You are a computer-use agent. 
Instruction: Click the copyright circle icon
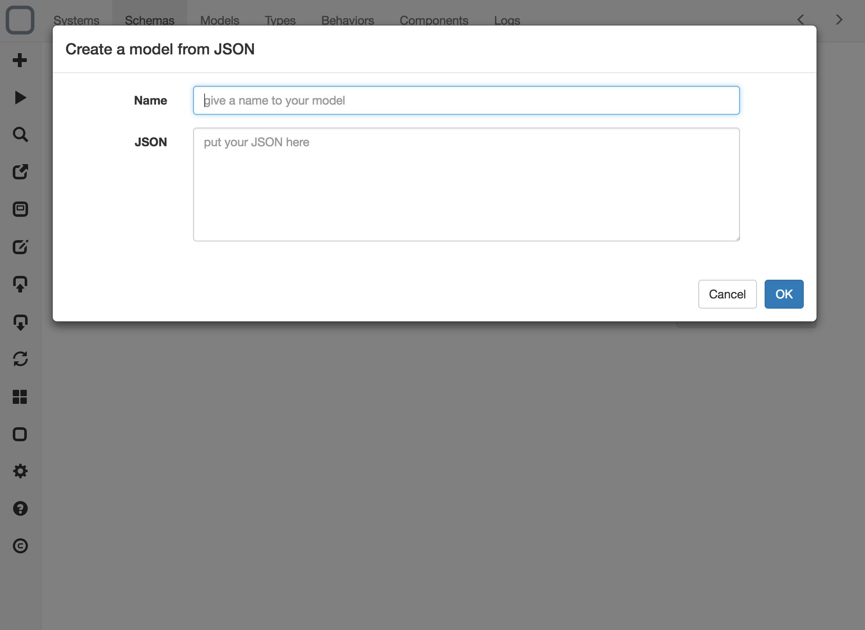tap(20, 546)
